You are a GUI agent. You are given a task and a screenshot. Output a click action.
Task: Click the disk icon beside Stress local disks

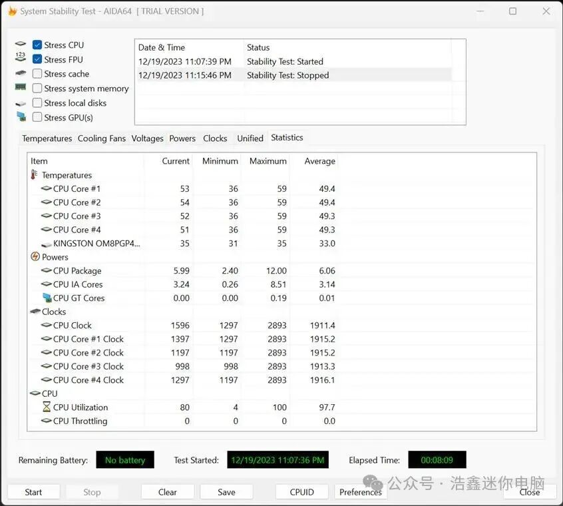coord(21,104)
